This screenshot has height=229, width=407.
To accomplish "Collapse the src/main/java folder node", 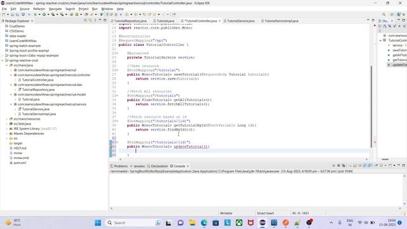I will [x=7, y=66].
